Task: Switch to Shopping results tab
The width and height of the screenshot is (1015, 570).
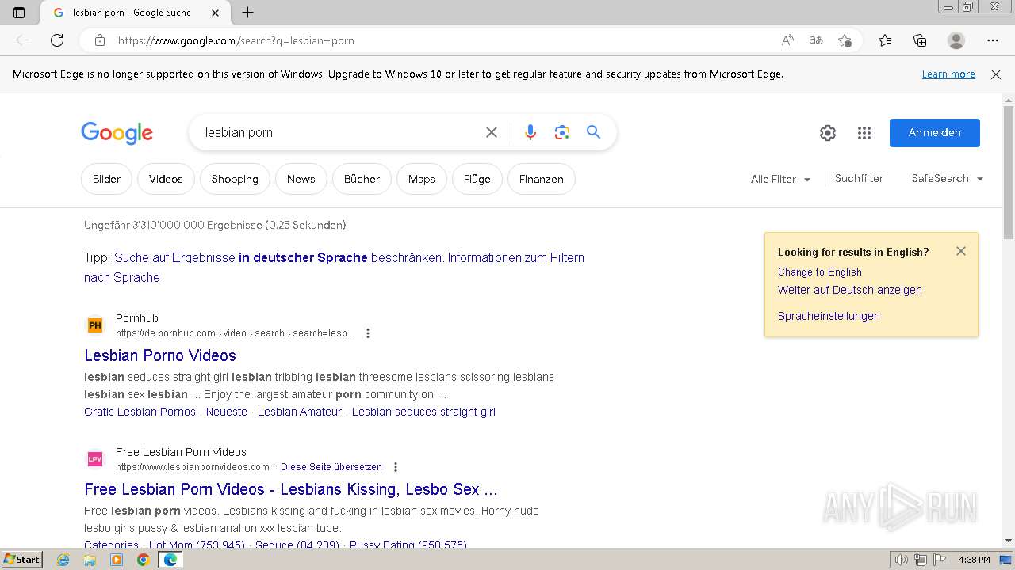Action: click(235, 179)
